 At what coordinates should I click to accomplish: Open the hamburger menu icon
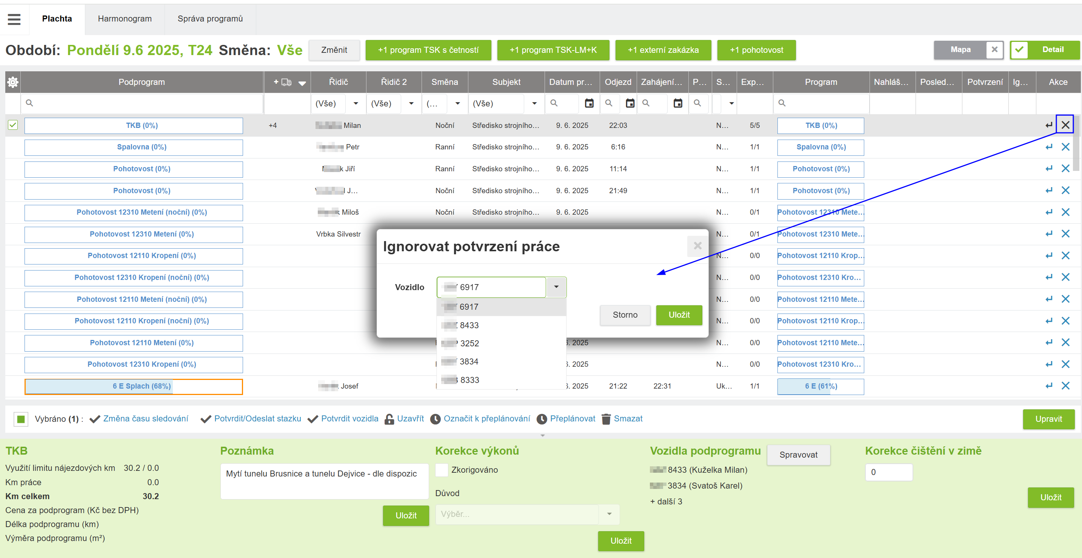pyautogui.click(x=14, y=19)
